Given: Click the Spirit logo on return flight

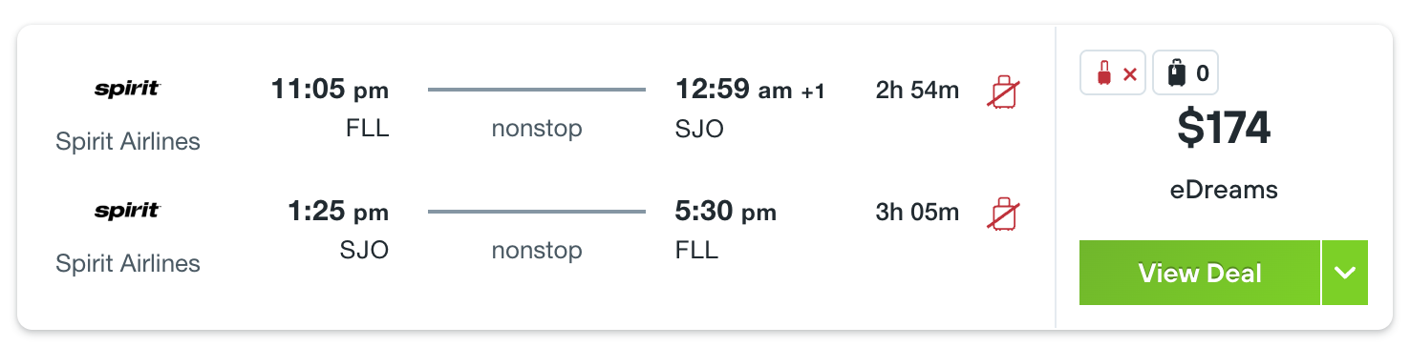Looking at the screenshot, I should [128, 212].
